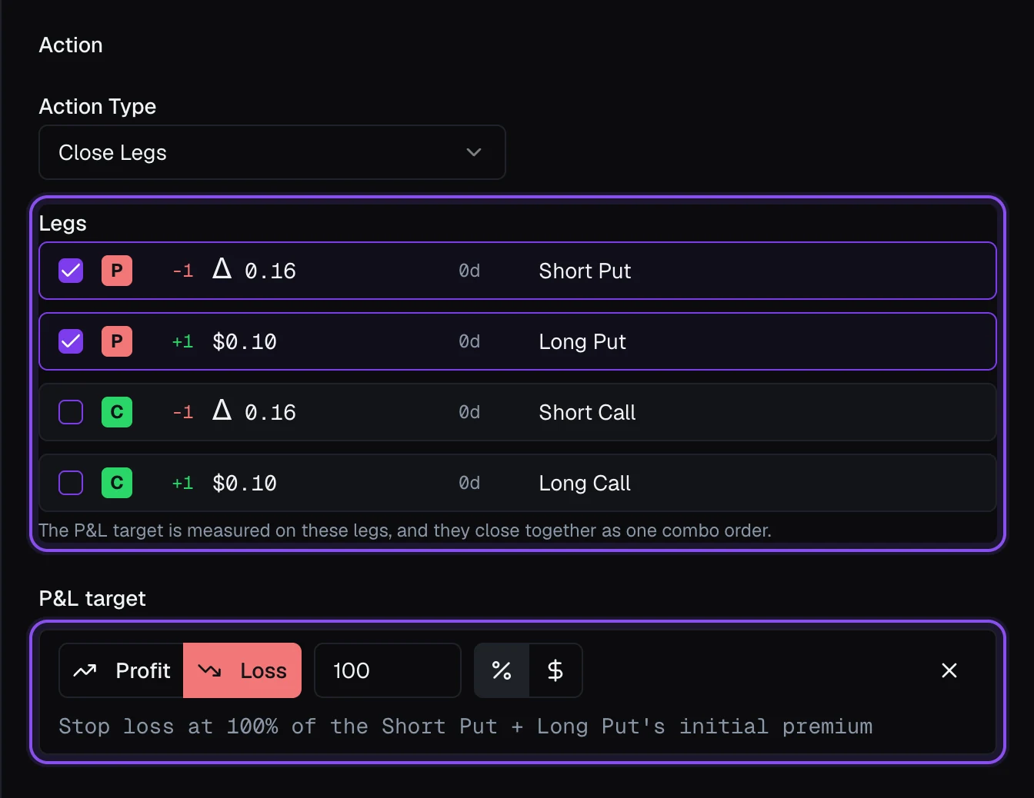Click the 0d expiry on Long Put row
The height and width of the screenshot is (798, 1034).
pos(469,341)
